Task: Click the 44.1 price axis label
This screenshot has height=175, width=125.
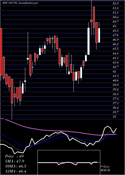Action: click(x=115, y=58)
